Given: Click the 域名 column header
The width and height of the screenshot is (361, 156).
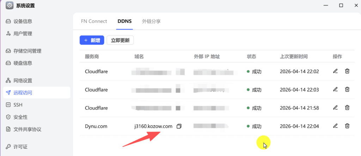Looking at the screenshot, I should click(139, 57).
